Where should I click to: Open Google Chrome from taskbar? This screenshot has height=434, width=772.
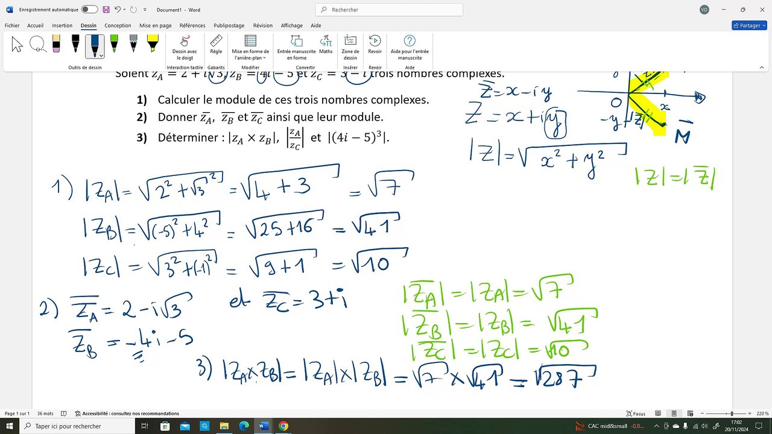coord(283,426)
